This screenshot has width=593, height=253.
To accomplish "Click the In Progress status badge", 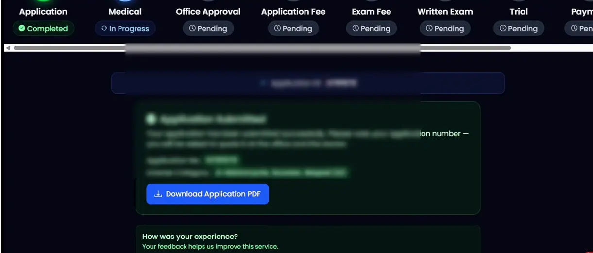I will [x=125, y=29].
